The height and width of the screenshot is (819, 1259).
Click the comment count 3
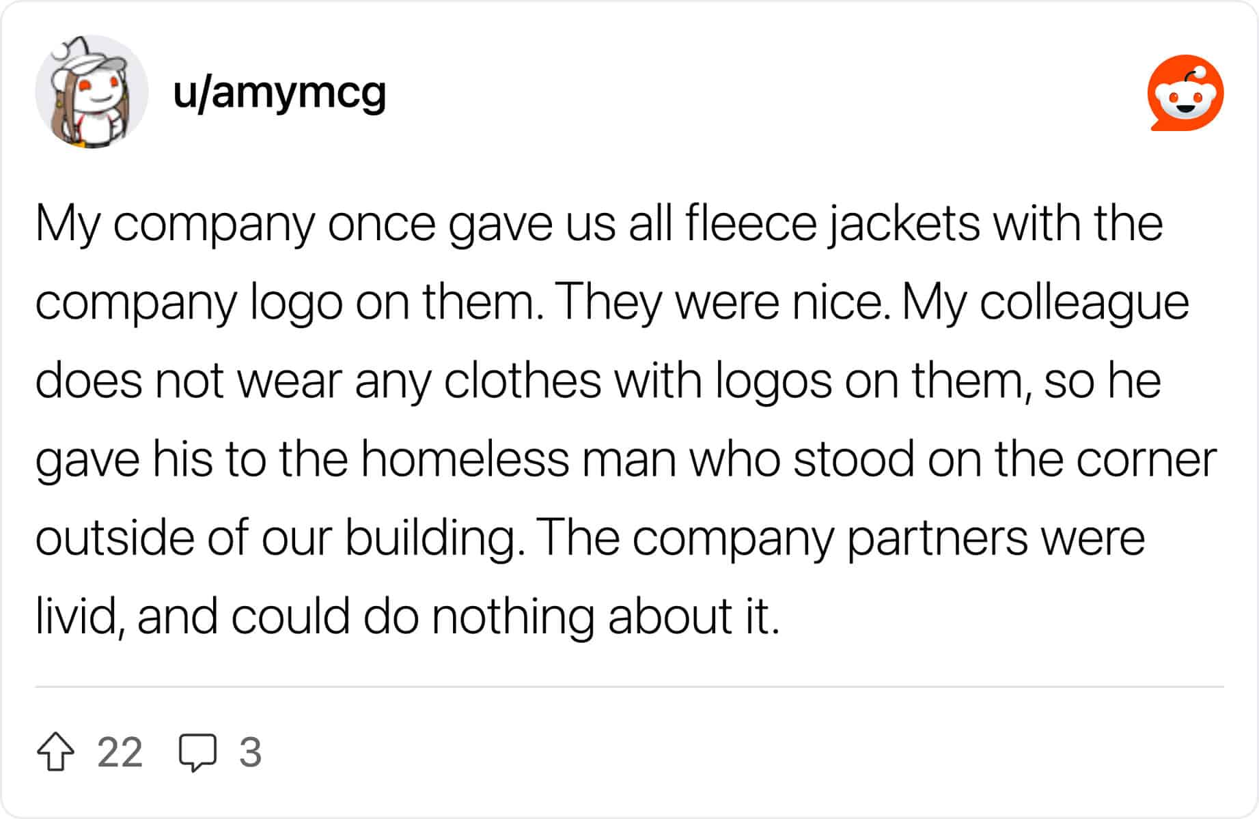[x=250, y=753]
